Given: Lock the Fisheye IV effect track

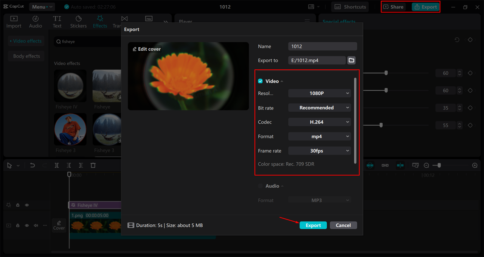Looking at the screenshot, I should 18,205.
